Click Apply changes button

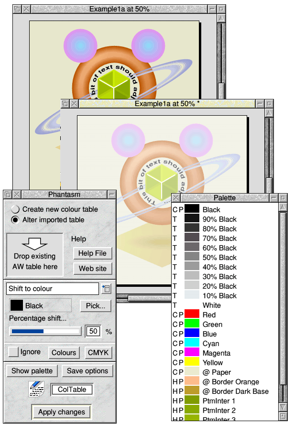point(62,412)
